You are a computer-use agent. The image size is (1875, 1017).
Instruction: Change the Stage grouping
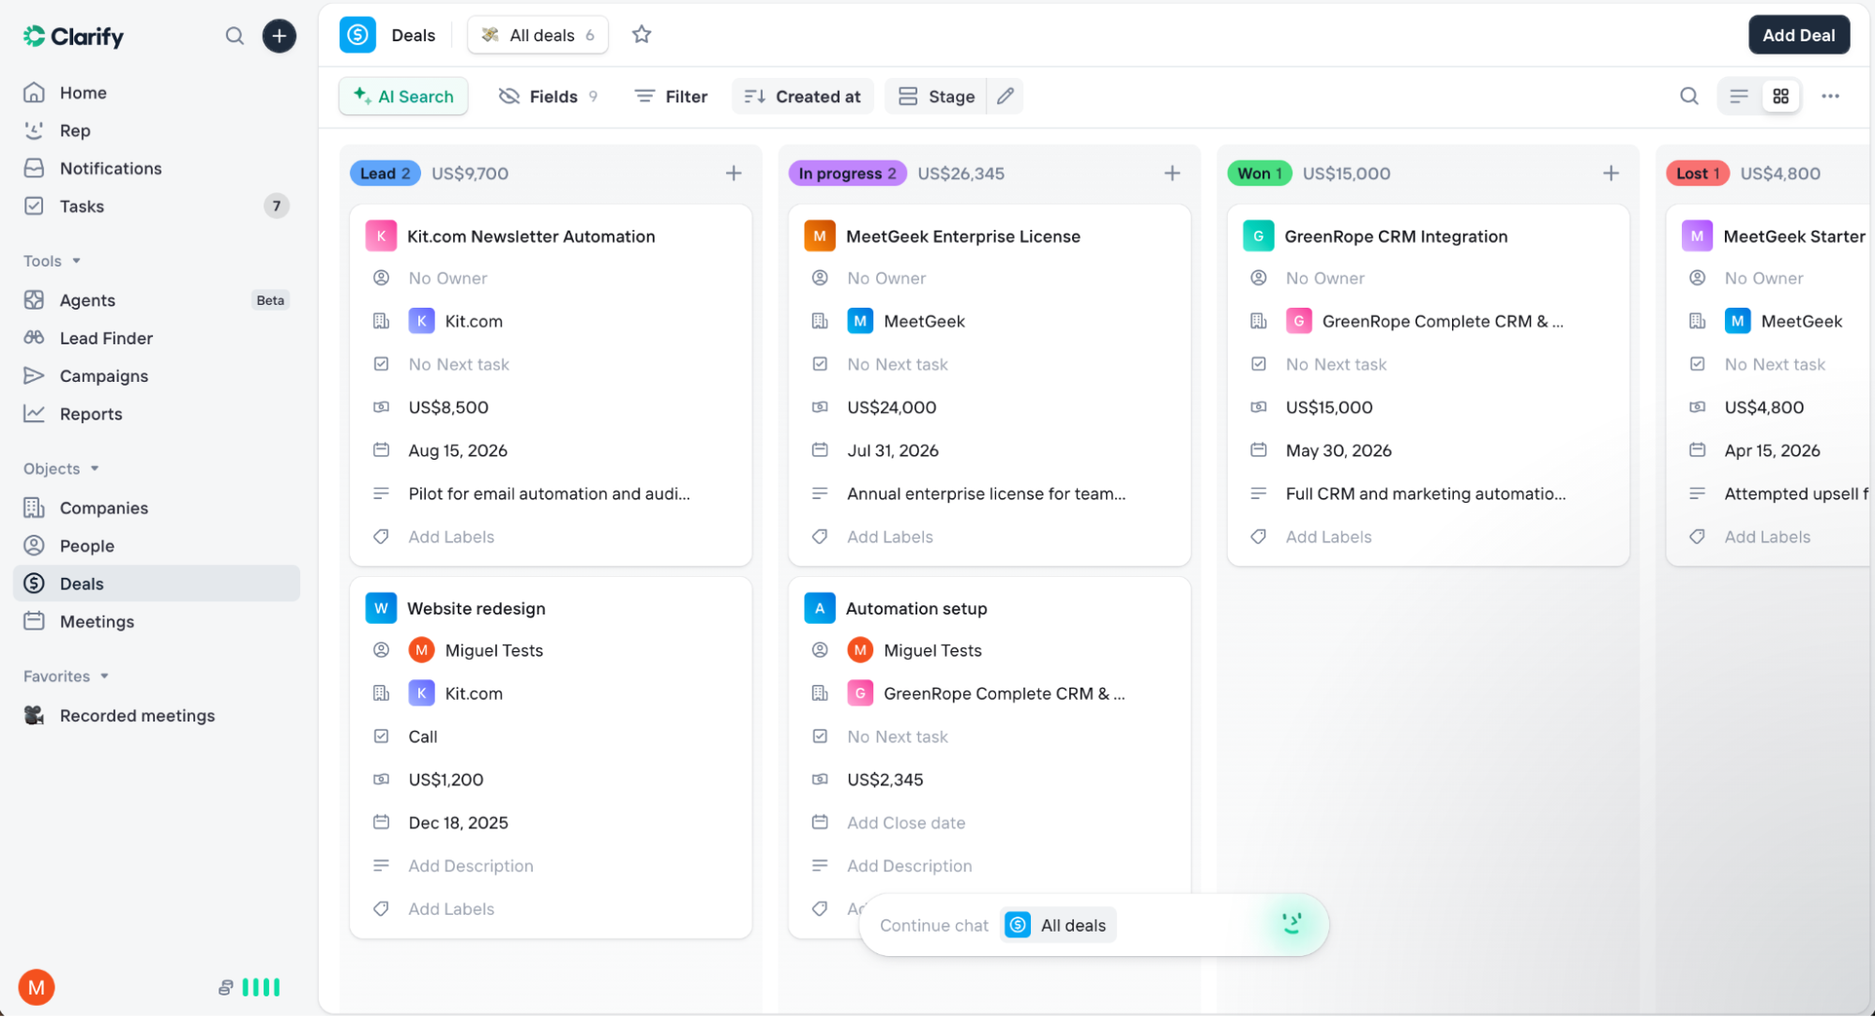pyautogui.click(x=936, y=97)
